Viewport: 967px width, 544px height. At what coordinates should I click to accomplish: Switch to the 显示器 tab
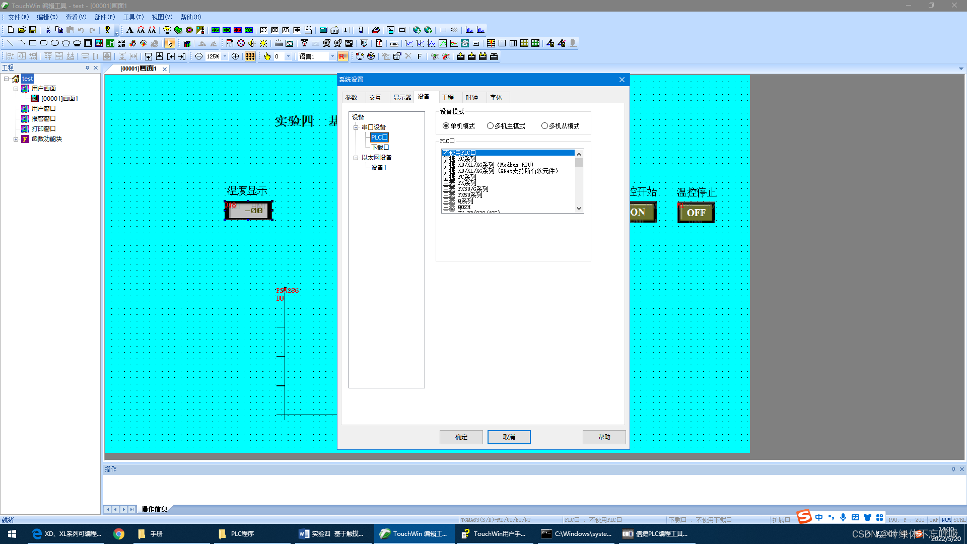click(x=402, y=98)
